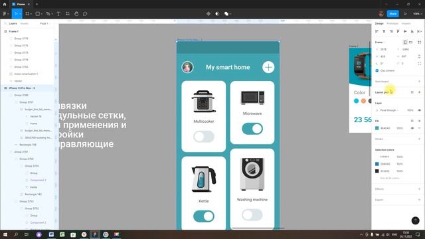Viewport: 425px width, 239px height.
Task: Open the Pass through blend mode dropdown
Action: click(389, 110)
